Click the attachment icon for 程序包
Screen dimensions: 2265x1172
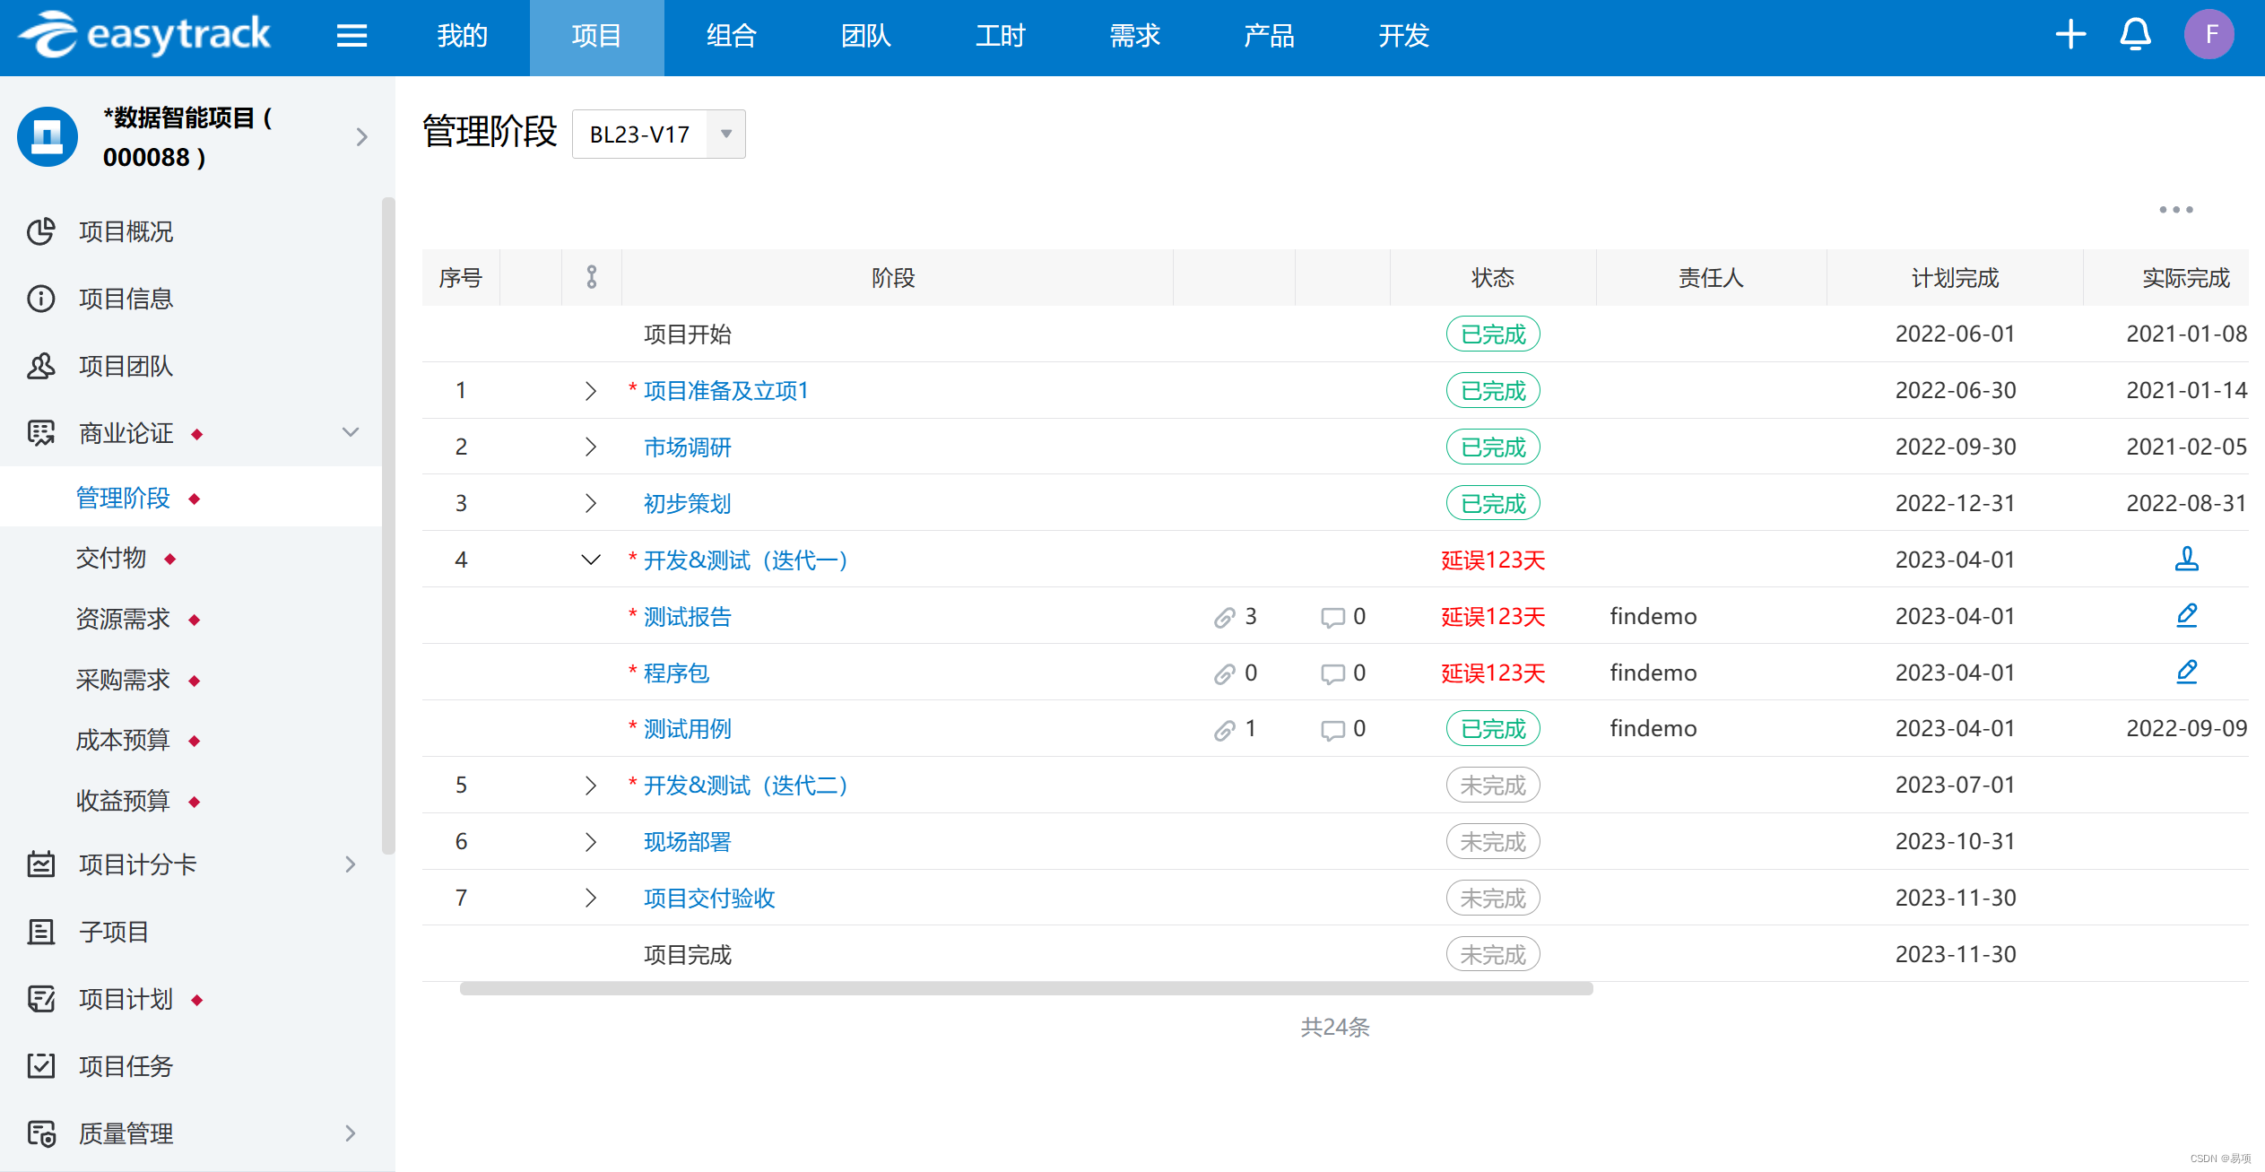[x=1225, y=673]
